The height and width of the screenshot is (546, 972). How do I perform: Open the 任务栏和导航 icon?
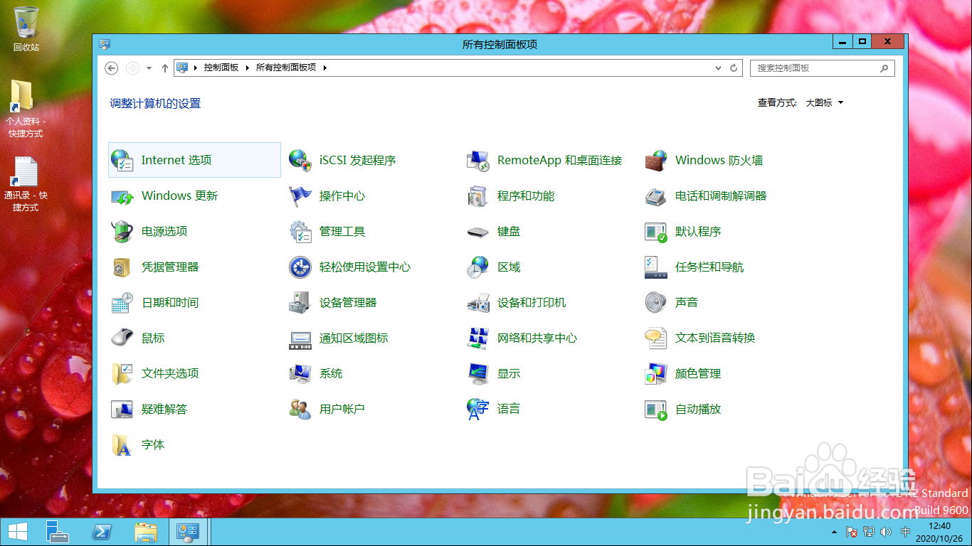656,267
